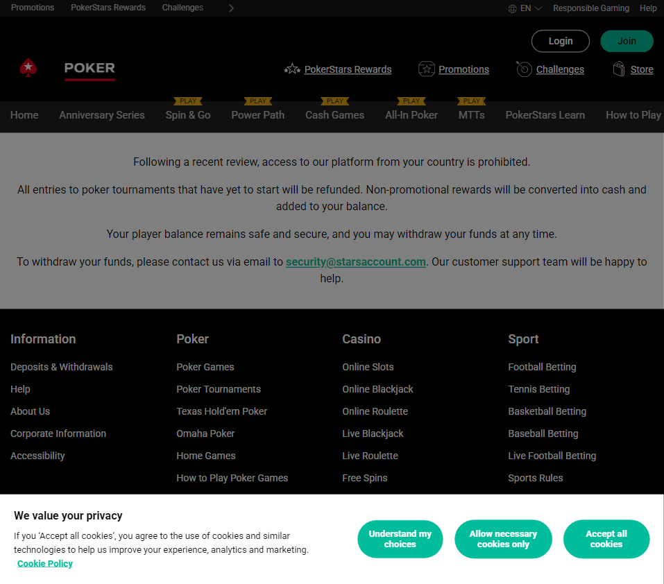Click the PLAY badge above Spin & Go
664x584 pixels.
(x=188, y=101)
